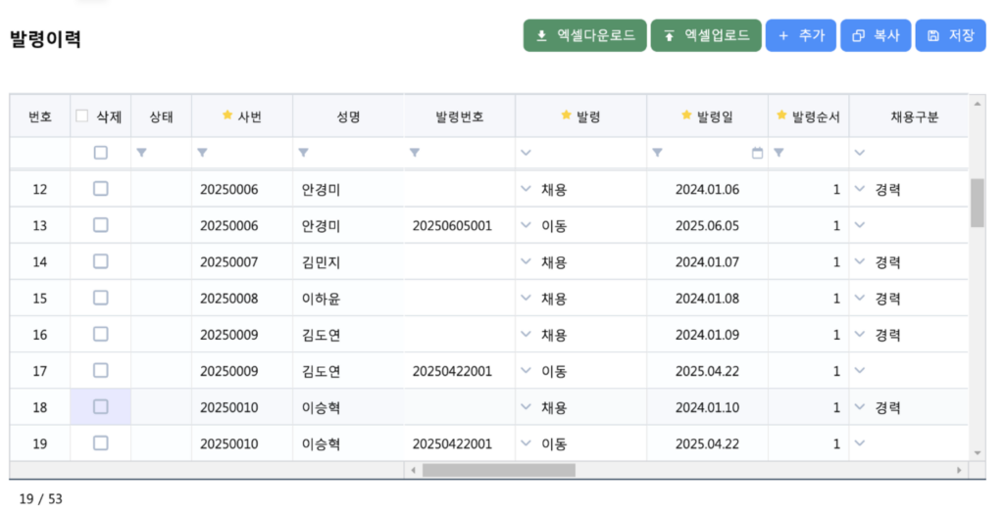The width and height of the screenshot is (1004, 513).
Task: Sort by the 성명 column header
Action: click(x=348, y=117)
